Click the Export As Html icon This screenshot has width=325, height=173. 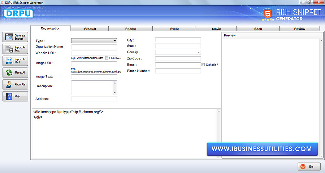tap(9, 61)
